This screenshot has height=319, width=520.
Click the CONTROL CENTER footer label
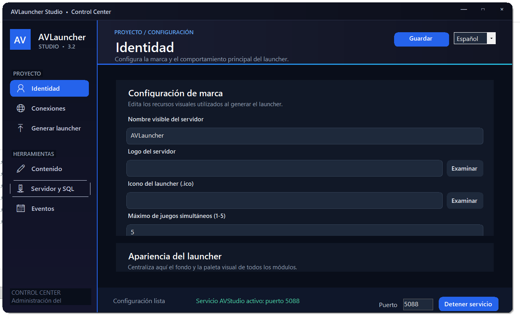pyautogui.click(x=36, y=293)
